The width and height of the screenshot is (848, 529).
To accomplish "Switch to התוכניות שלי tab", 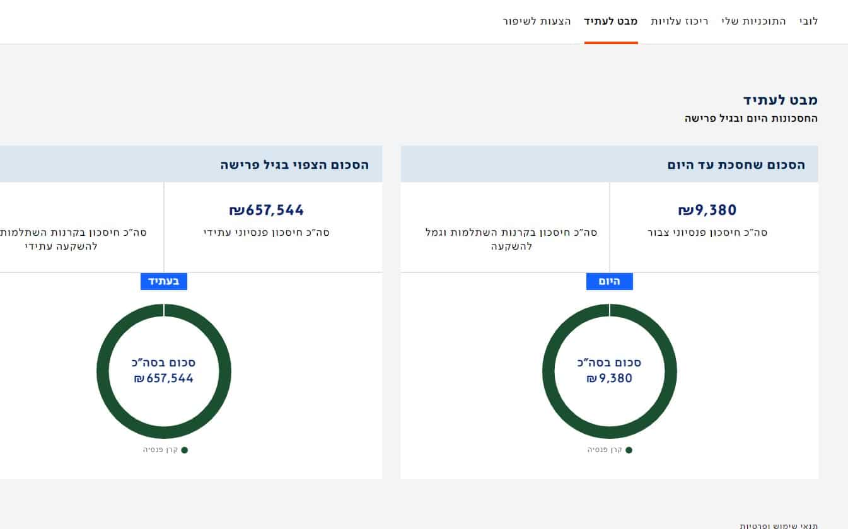I will (754, 21).
